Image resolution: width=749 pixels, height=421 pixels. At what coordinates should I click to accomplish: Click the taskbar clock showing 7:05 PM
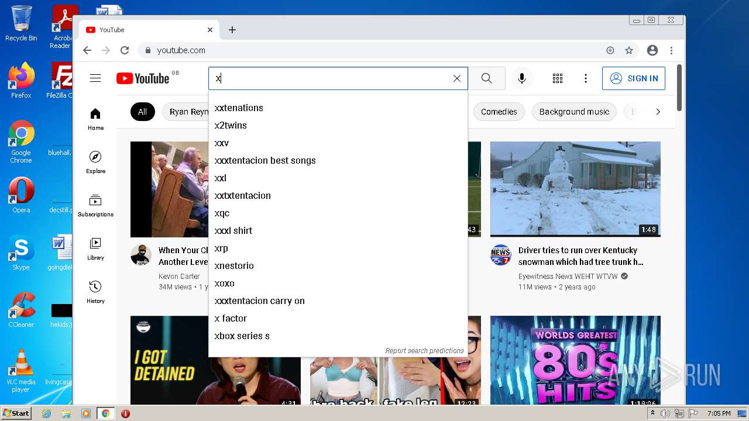[x=719, y=413]
